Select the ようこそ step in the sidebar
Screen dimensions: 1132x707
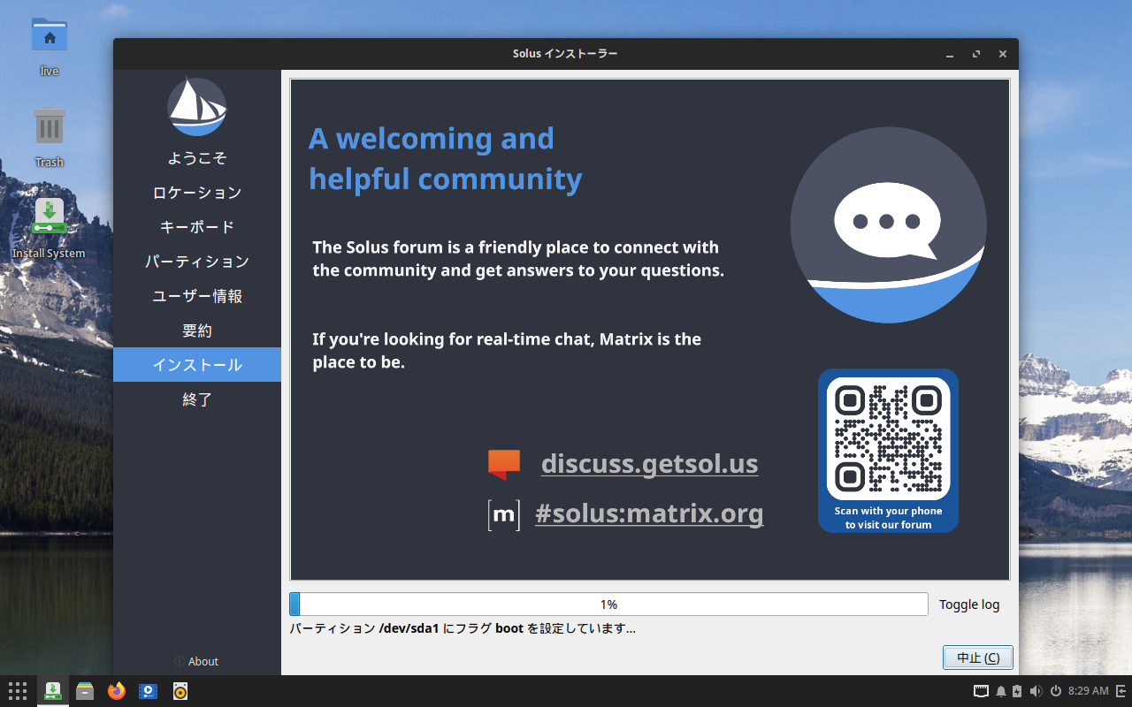[x=197, y=158]
